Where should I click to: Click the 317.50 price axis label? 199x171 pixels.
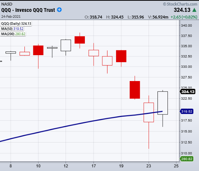[186, 120]
